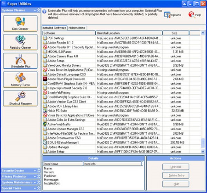The image size is (207, 193).
Task: Click the info icon beside the description
Action: 45,11
